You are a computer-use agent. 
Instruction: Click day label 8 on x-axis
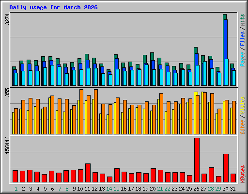point(67,189)
